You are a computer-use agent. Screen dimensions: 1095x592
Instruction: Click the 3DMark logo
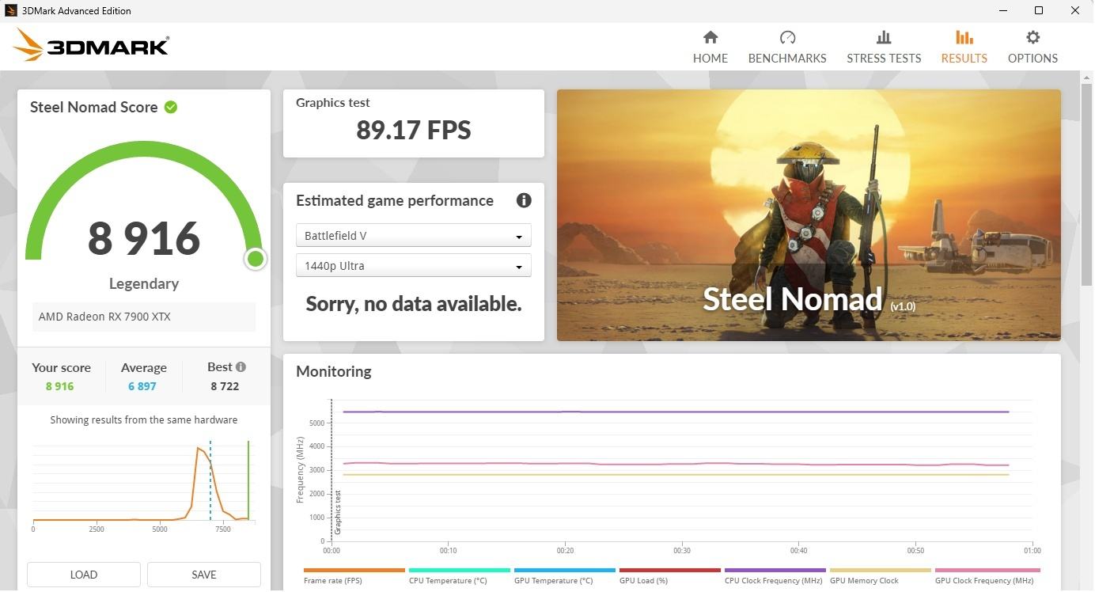click(x=92, y=45)
